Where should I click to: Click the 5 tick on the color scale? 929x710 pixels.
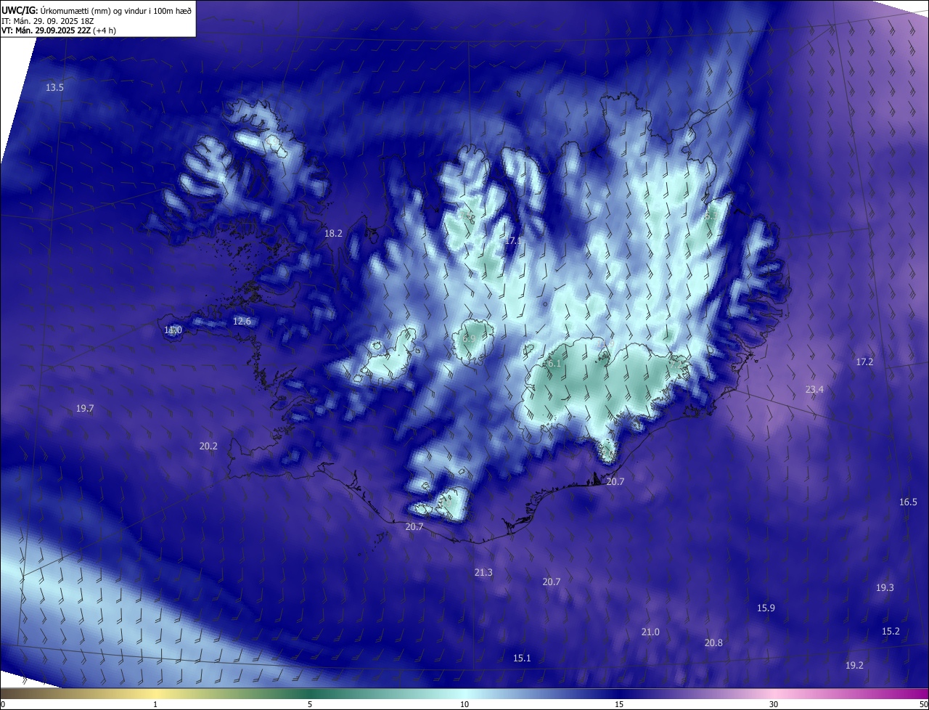310,704
